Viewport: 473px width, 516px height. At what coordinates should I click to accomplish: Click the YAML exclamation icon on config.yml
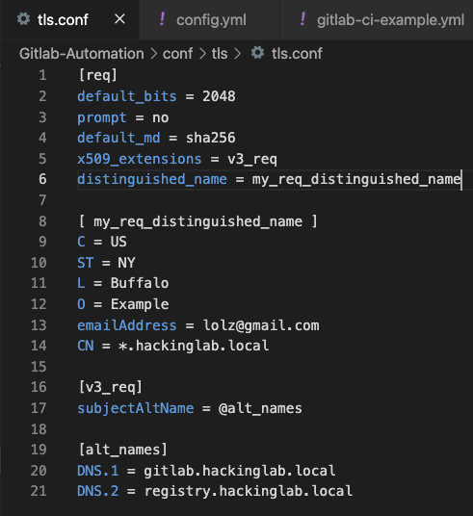tap(162, 18)
